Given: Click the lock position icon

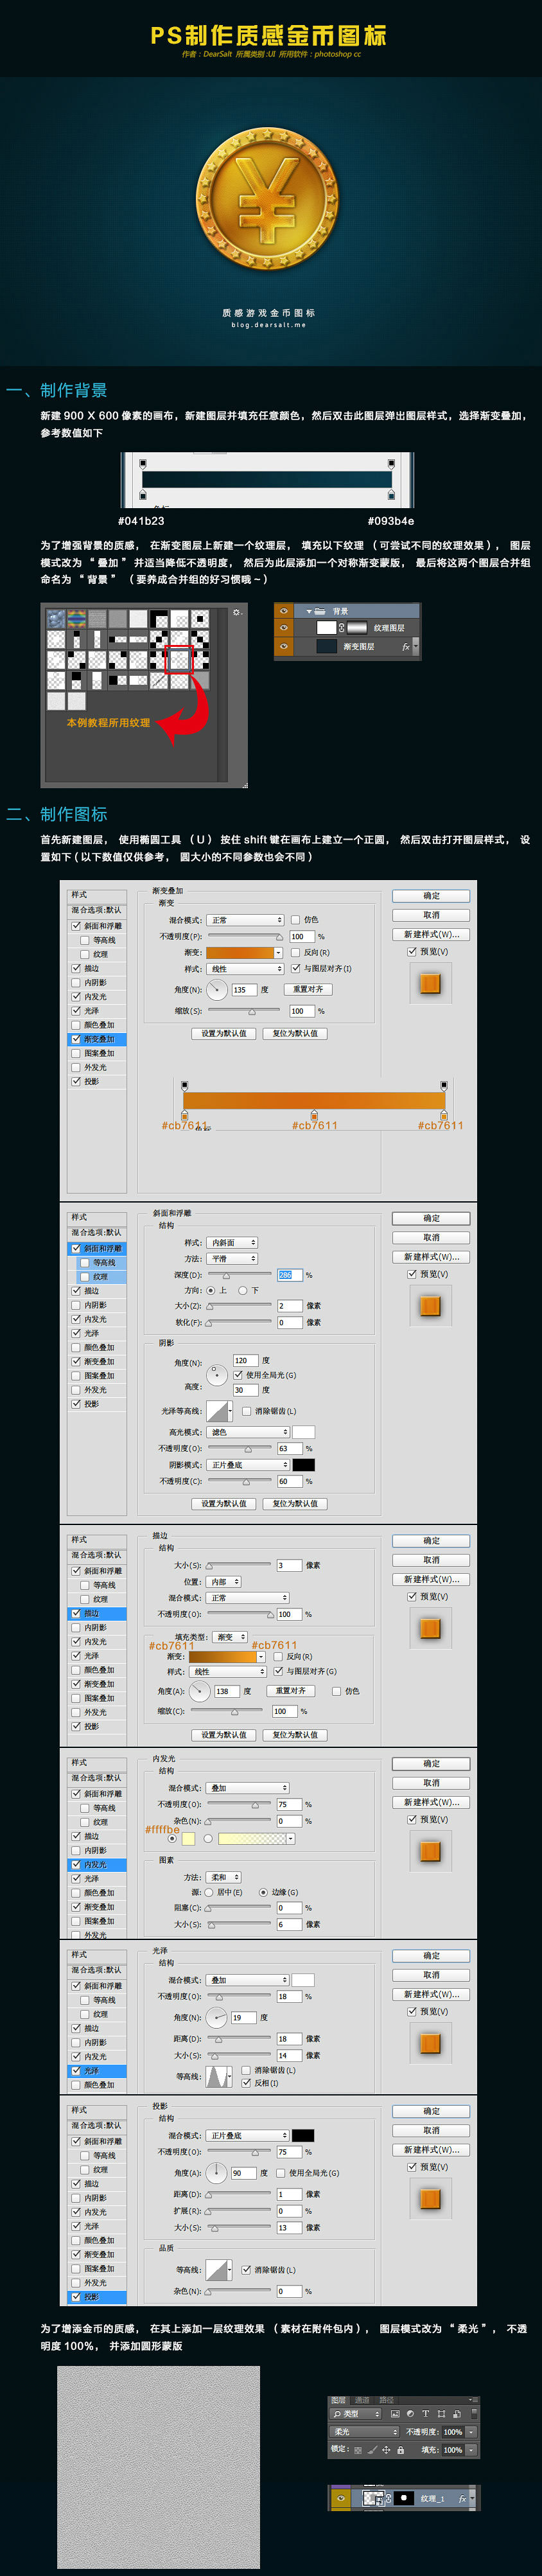Looking at the screenshot, I should tap(386, 2450).
